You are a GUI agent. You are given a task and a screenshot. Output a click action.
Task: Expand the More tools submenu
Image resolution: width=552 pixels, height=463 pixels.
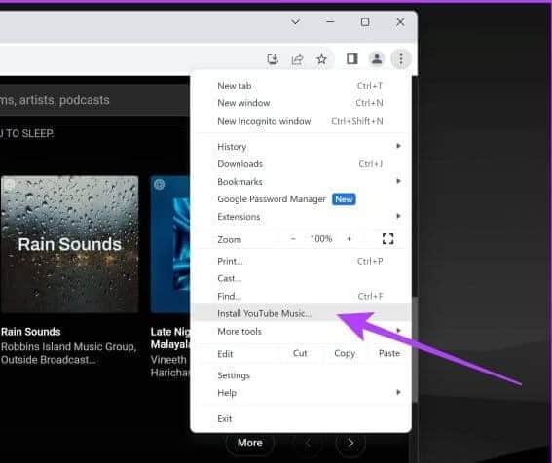click(x=300, y=331)
